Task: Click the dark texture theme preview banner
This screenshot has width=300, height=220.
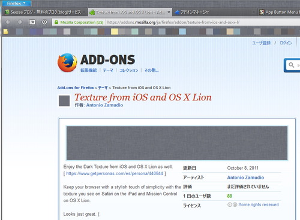Action: (177, 143)
